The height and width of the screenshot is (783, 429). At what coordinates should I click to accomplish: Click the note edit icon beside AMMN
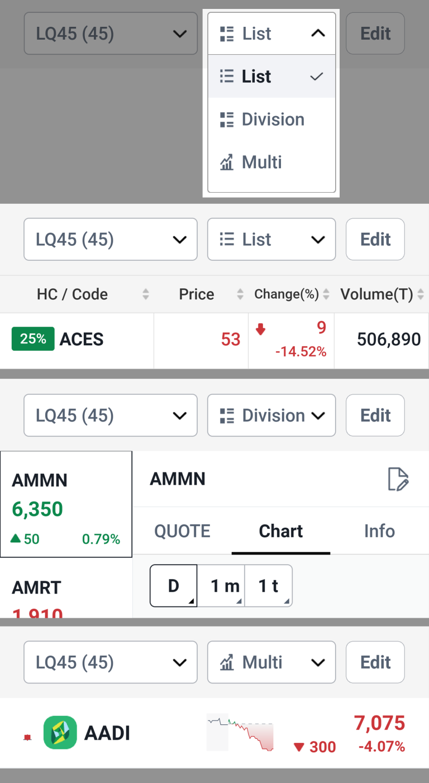398,479
